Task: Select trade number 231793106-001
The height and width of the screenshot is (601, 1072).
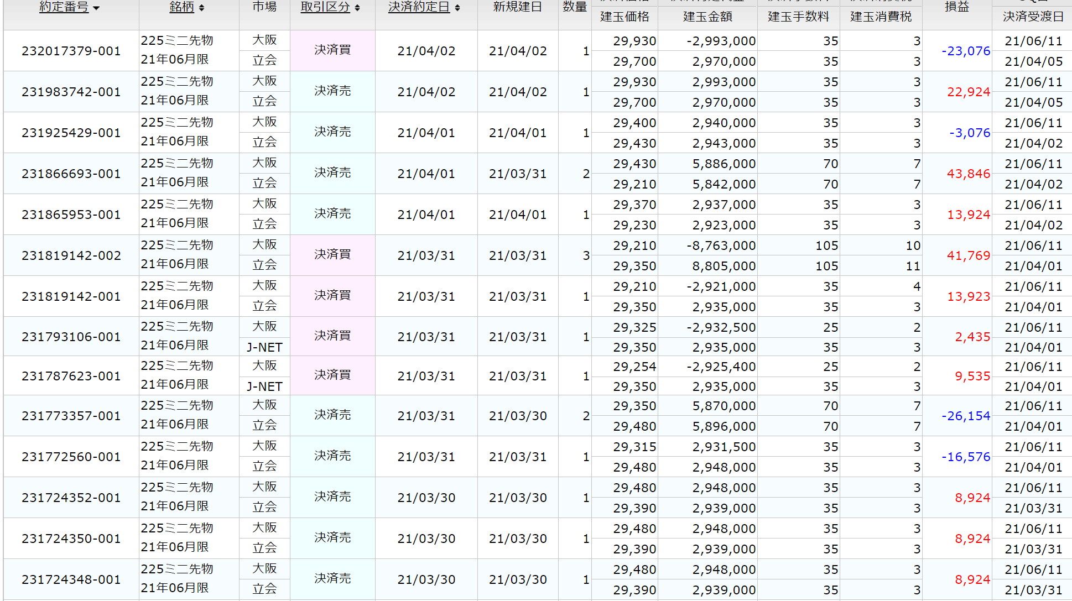Action: (71, 337)
